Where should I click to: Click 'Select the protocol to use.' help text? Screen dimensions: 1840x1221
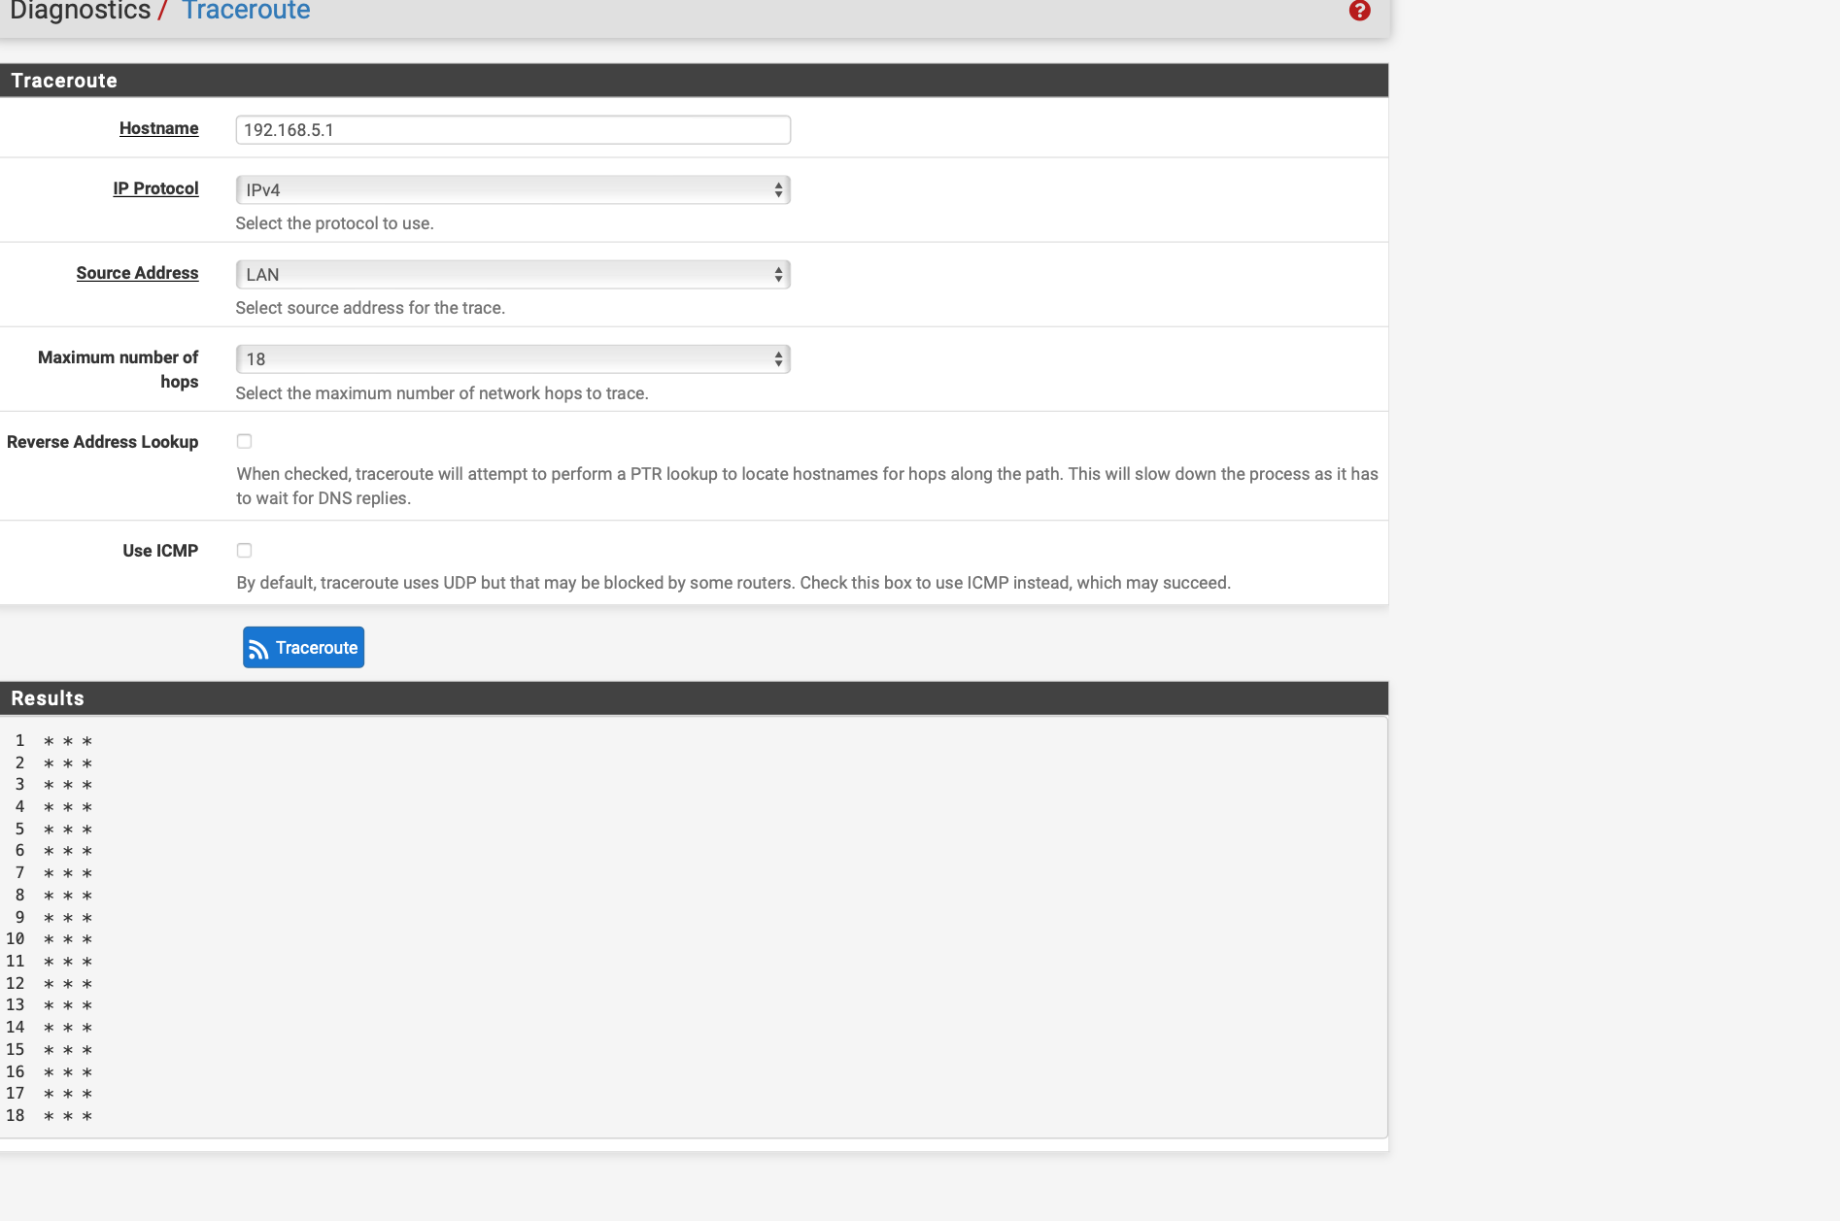pyautogui.click(x=334, y=223)
